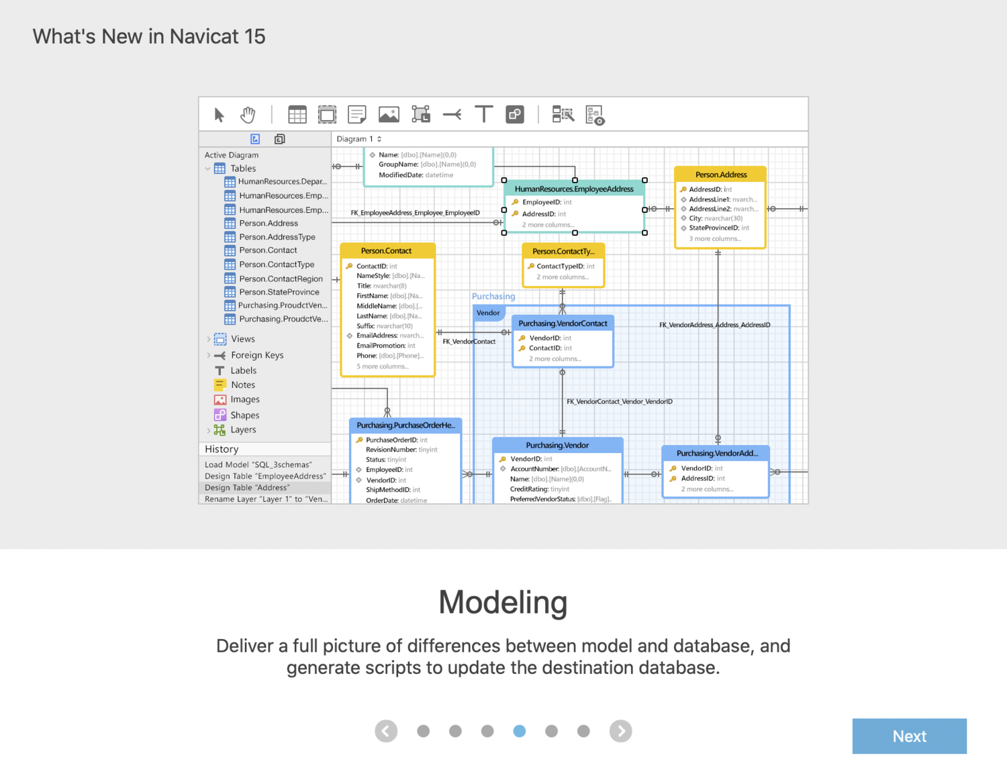Viewport: 1007px width, 778px height.
Task: Select the first page indicator dot
Action: (x=423, y=731)
